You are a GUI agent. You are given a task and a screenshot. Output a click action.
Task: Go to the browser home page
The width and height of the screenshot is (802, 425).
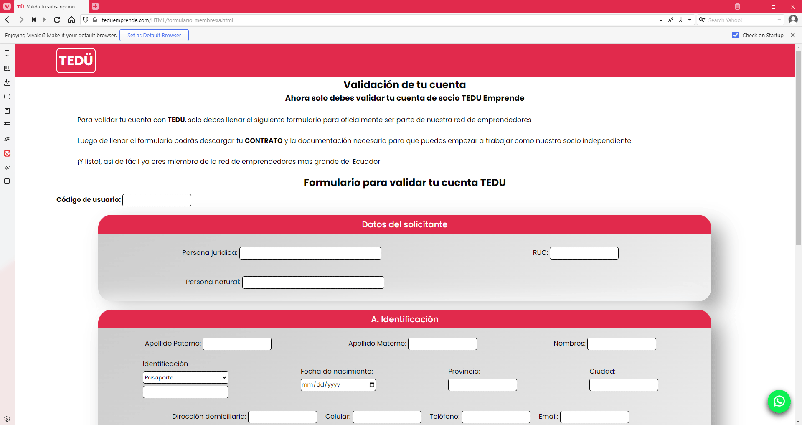(71, 20)
